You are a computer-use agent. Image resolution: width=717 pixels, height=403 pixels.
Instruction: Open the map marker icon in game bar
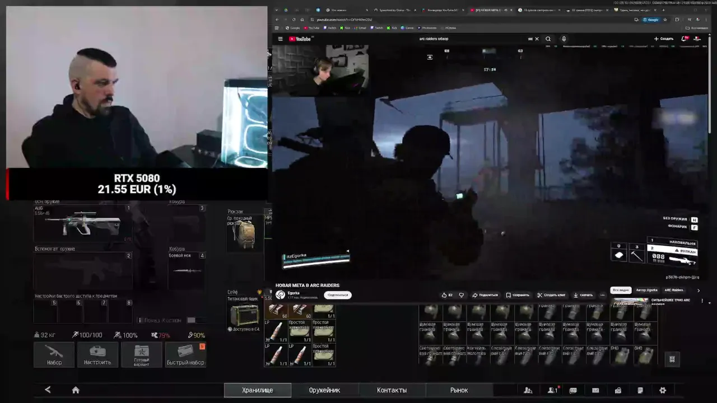tap(618, 390)
